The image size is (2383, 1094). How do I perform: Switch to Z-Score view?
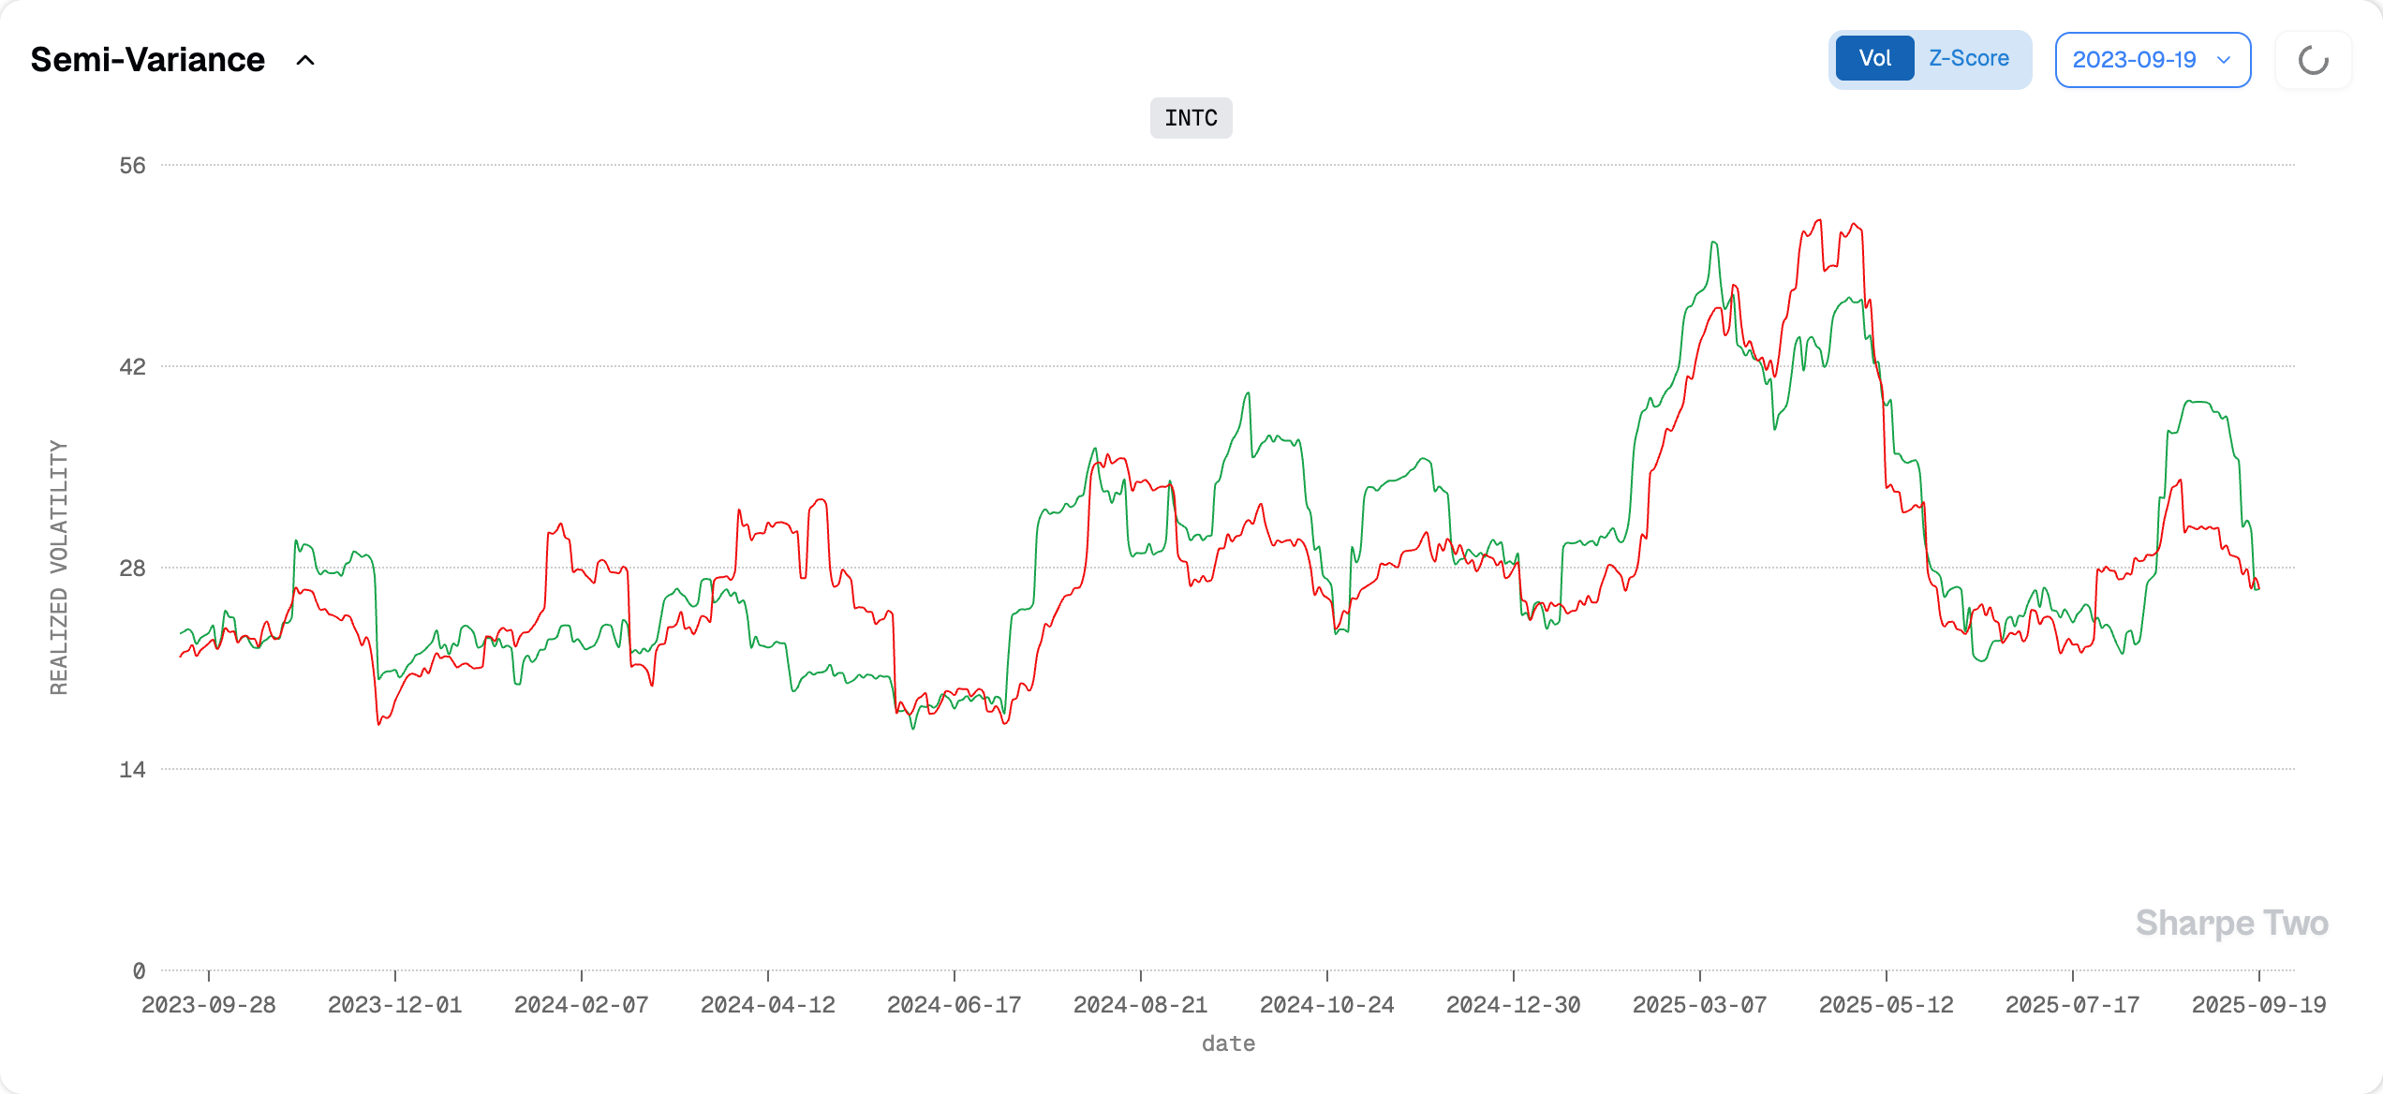(1968, 59)
